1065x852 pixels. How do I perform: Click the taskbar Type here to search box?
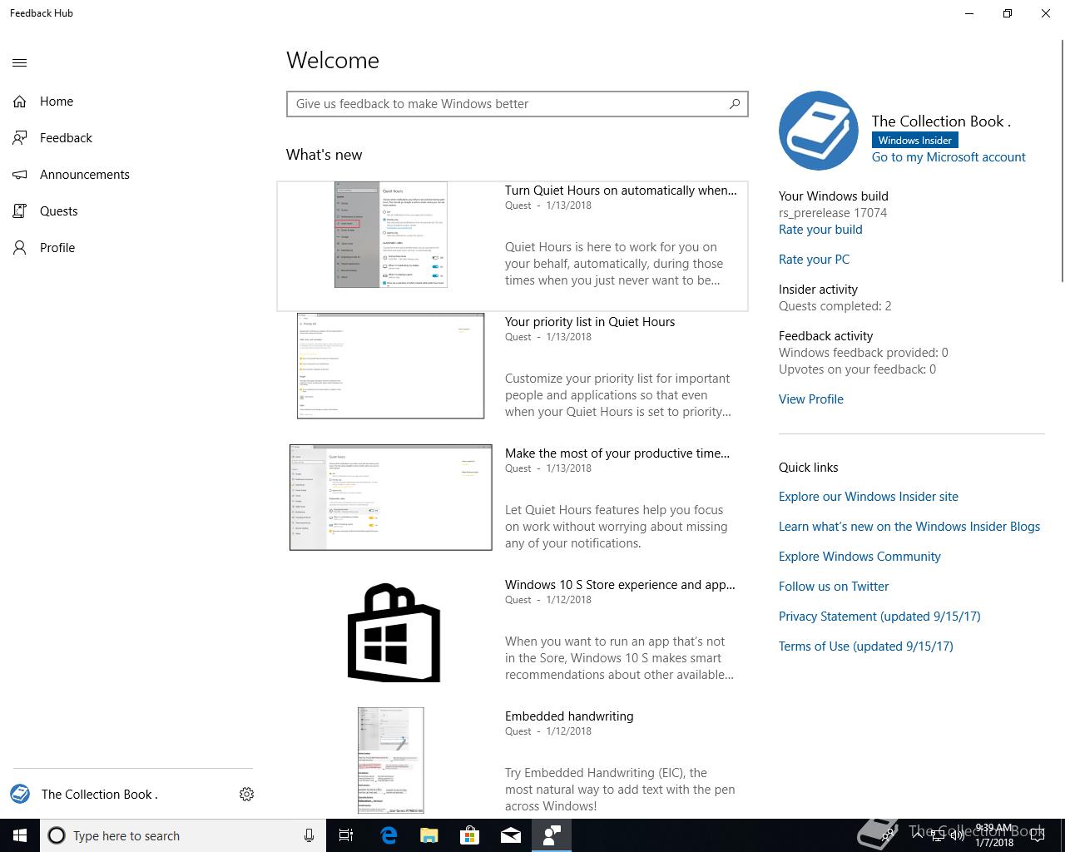pos(183,835)
